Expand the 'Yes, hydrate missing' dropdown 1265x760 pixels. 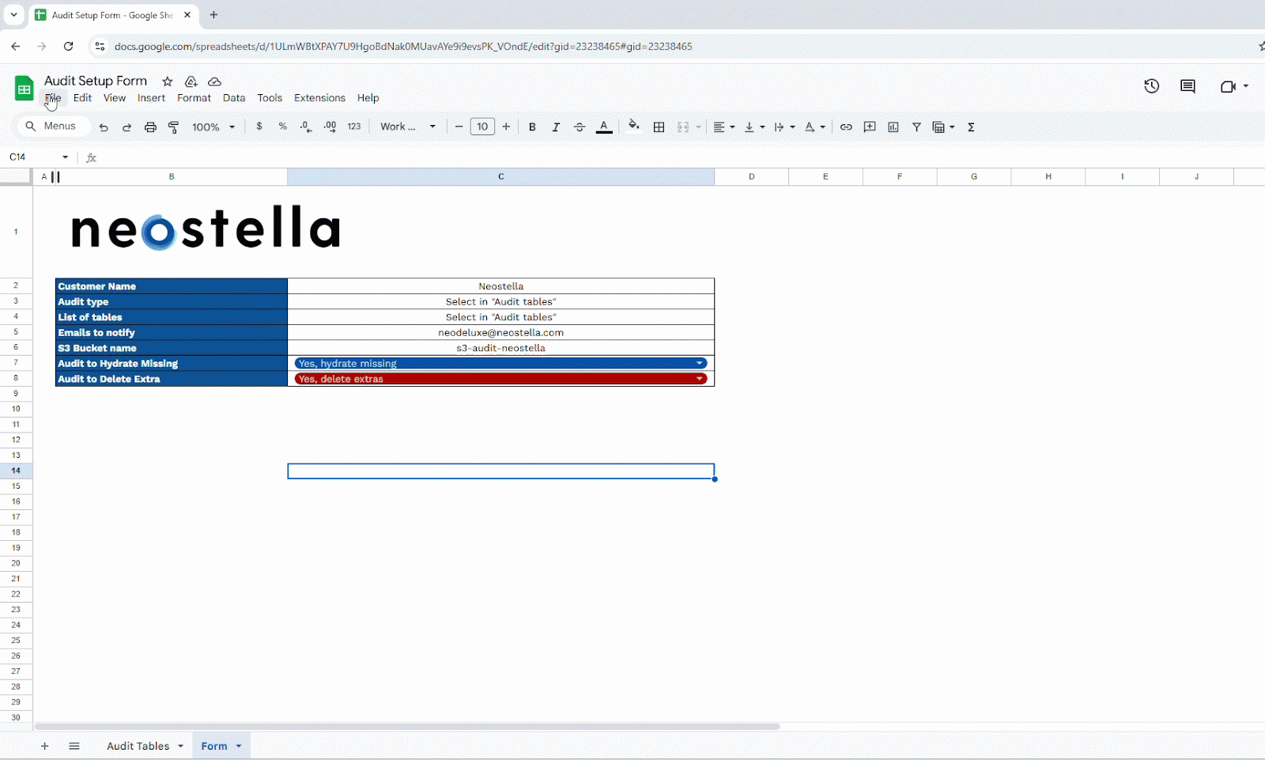click(700, 364)
